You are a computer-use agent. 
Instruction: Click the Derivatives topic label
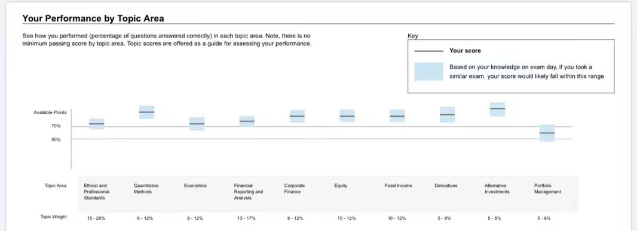coord(446,186)
